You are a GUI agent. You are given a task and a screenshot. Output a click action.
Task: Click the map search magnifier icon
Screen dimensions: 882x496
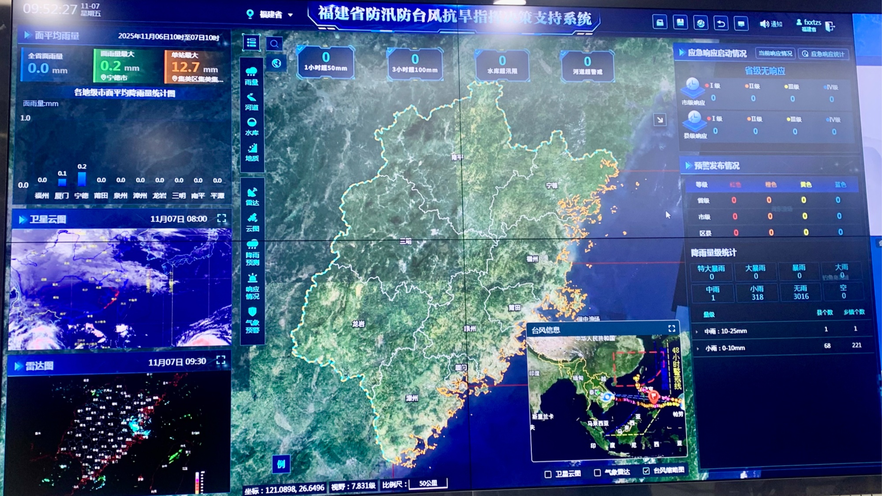[x=274, y=44]
